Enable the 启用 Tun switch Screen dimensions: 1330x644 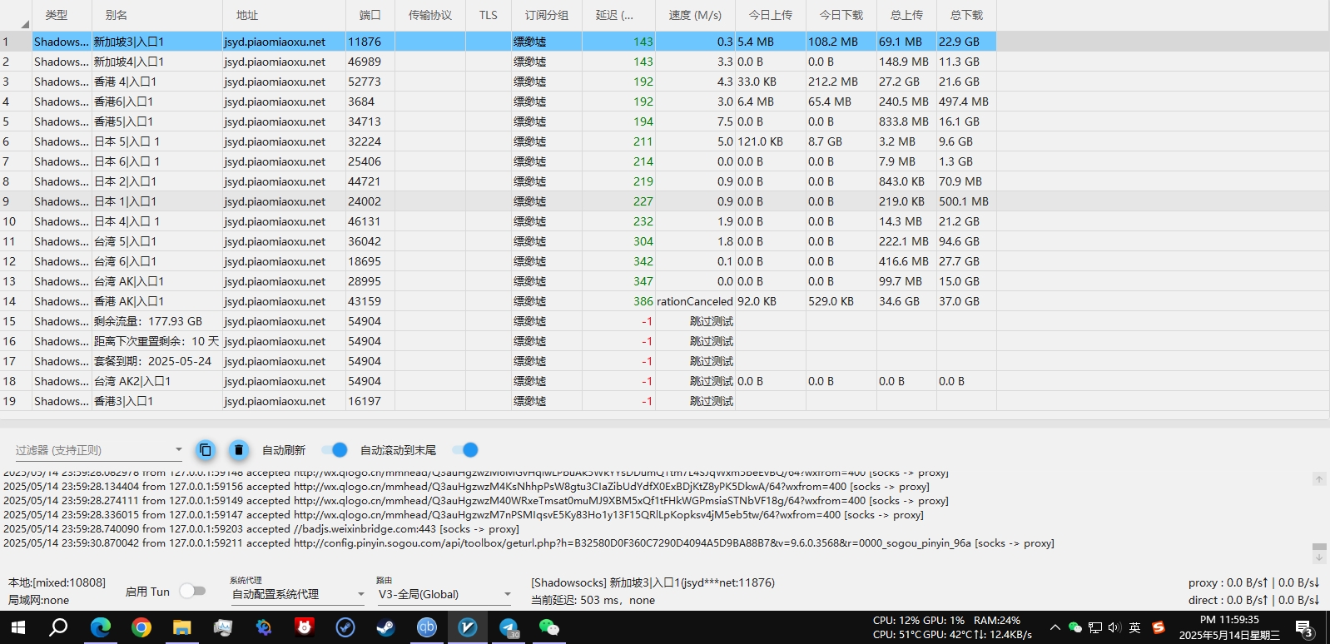pos(192,591)
